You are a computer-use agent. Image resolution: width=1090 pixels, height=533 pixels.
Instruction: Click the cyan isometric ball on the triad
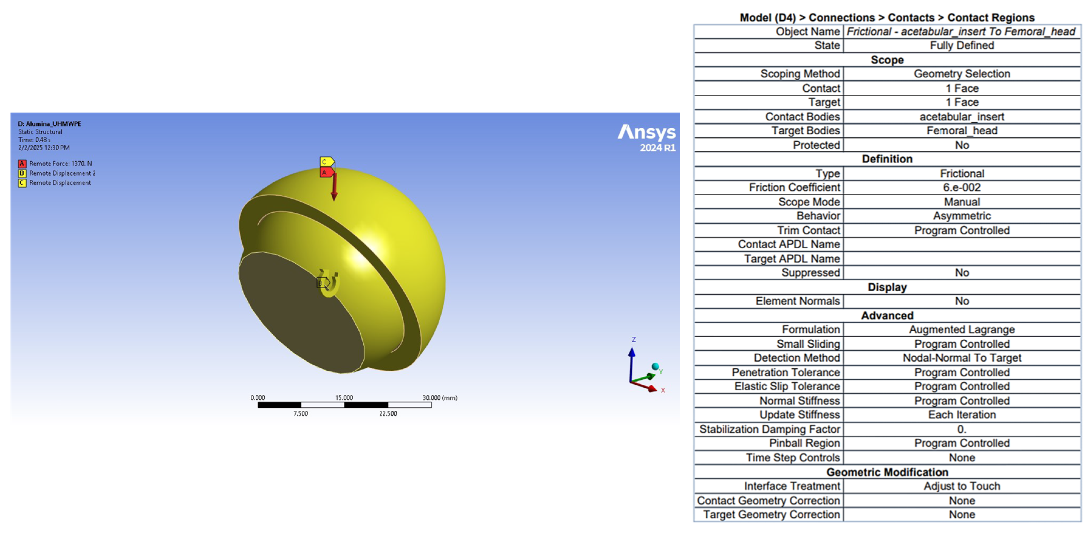coord(655,366)
